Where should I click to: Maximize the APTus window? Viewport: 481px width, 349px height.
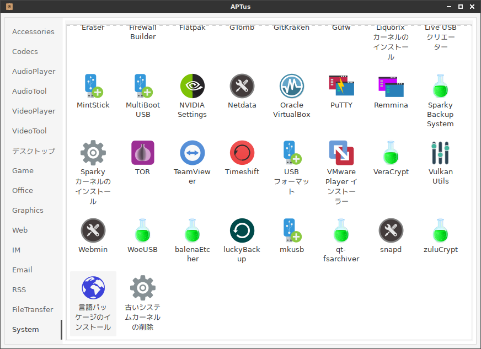461,7
